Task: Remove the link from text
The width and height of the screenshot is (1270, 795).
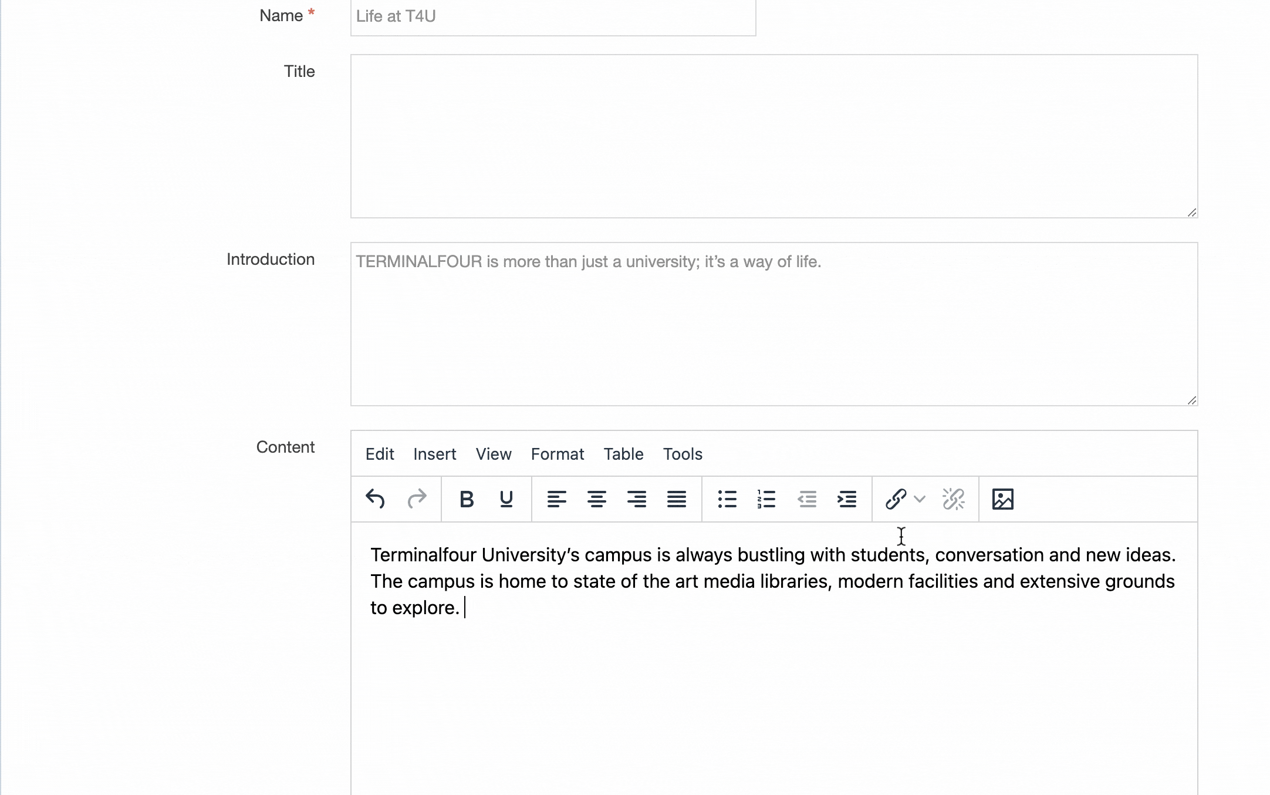Action: [953, 499]
